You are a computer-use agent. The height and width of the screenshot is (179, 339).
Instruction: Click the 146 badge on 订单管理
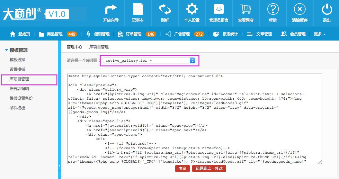151,34
